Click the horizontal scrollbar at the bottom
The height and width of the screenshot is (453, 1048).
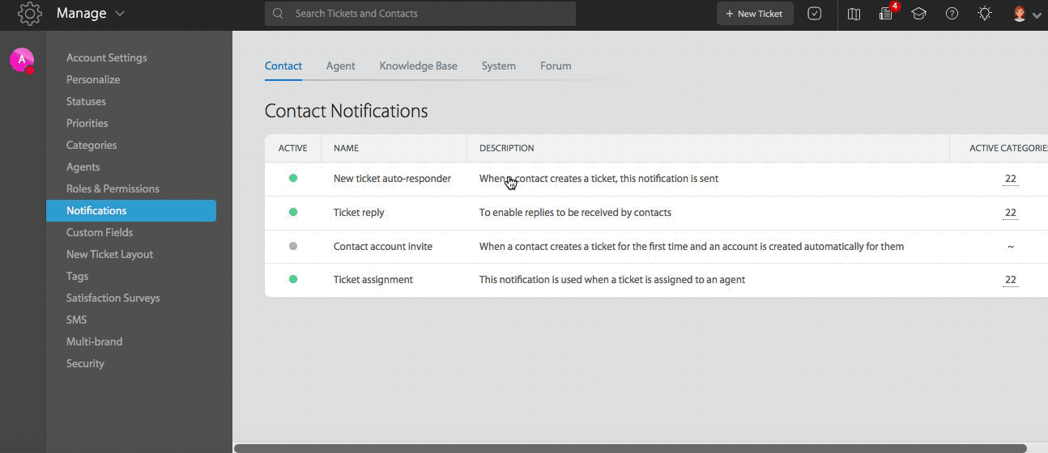click(630, 448)
